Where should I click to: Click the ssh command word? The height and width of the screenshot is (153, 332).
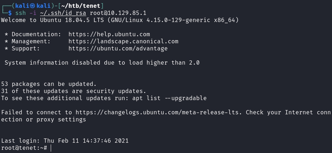21,13
